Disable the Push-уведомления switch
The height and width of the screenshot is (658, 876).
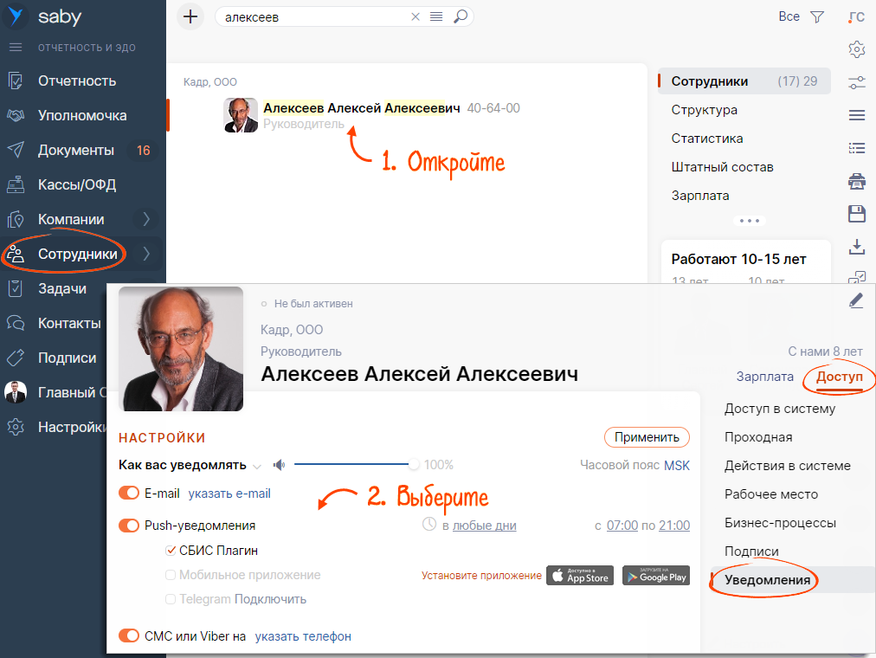[129, 526]
